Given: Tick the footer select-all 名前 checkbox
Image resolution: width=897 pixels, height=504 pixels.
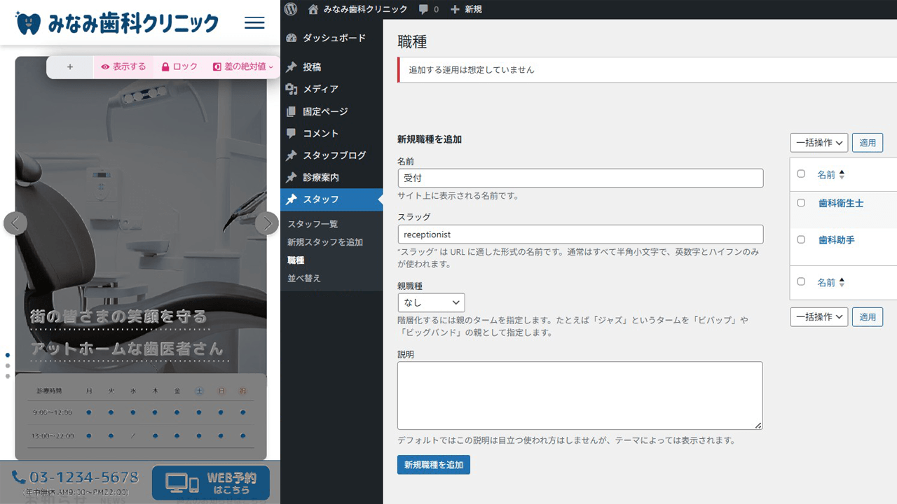Looking at the screenshot, I should pyautogui.click(x=801, y=281).
